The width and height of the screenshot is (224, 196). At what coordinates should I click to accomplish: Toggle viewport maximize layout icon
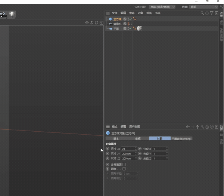(102, 23)
